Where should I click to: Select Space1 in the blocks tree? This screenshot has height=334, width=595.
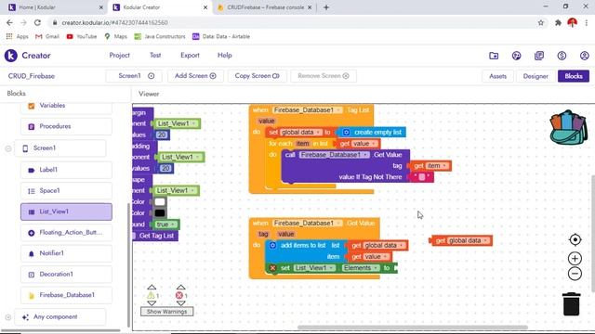66,191
